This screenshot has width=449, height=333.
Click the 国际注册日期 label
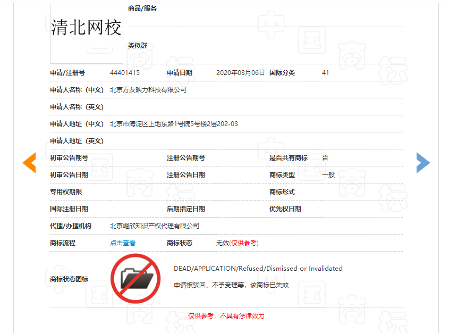coord(69,209)
